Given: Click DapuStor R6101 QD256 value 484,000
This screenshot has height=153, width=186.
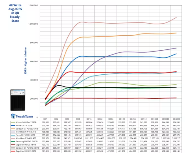Looking at the screenshot, I should pyautogui.click(x=133, y=151).
